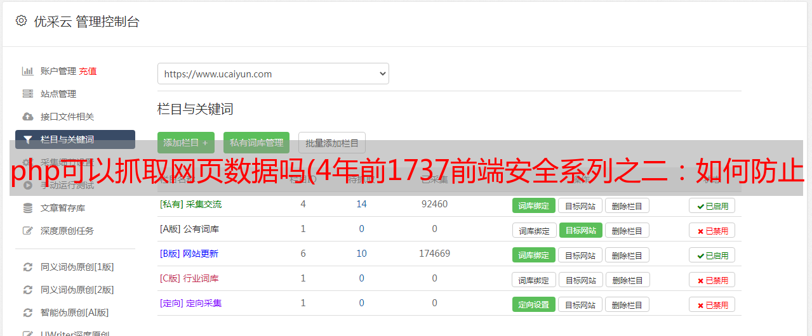
Task: Click 目标网站 in the 采集交流 row
Action: [580, 205]
